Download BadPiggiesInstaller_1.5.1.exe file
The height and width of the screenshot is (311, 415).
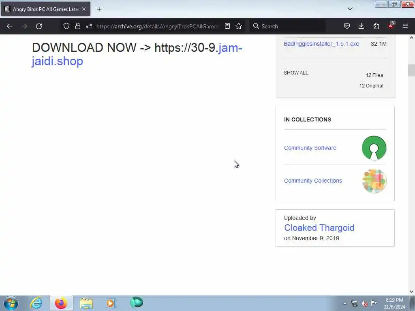(x=321, y=44)
